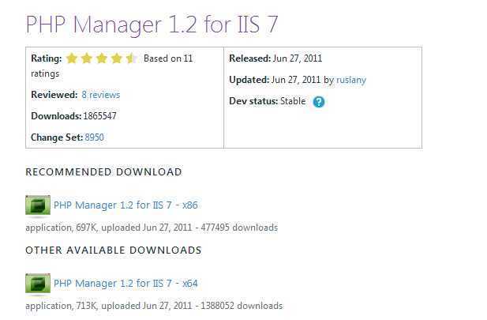Click the fifth, half-filled rating star
Screen dimensions: 487x320
coord(131,58)
